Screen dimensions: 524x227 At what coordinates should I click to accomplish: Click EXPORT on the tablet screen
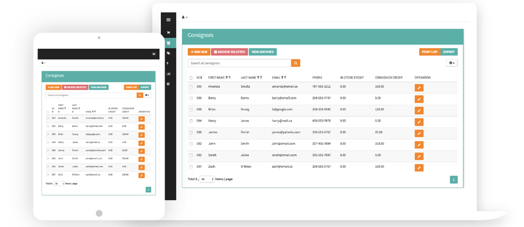click(145, 87)
